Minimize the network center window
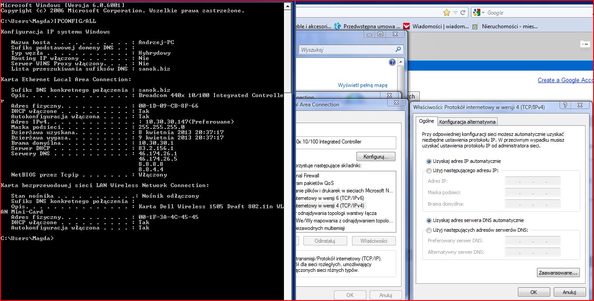This screenshot has height=301, width=594. click(x=370, y=34)
